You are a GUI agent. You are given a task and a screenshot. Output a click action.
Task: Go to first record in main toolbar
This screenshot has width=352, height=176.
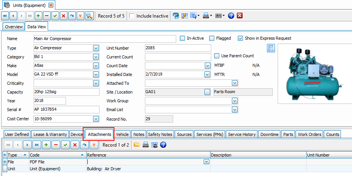pos(5,16)
